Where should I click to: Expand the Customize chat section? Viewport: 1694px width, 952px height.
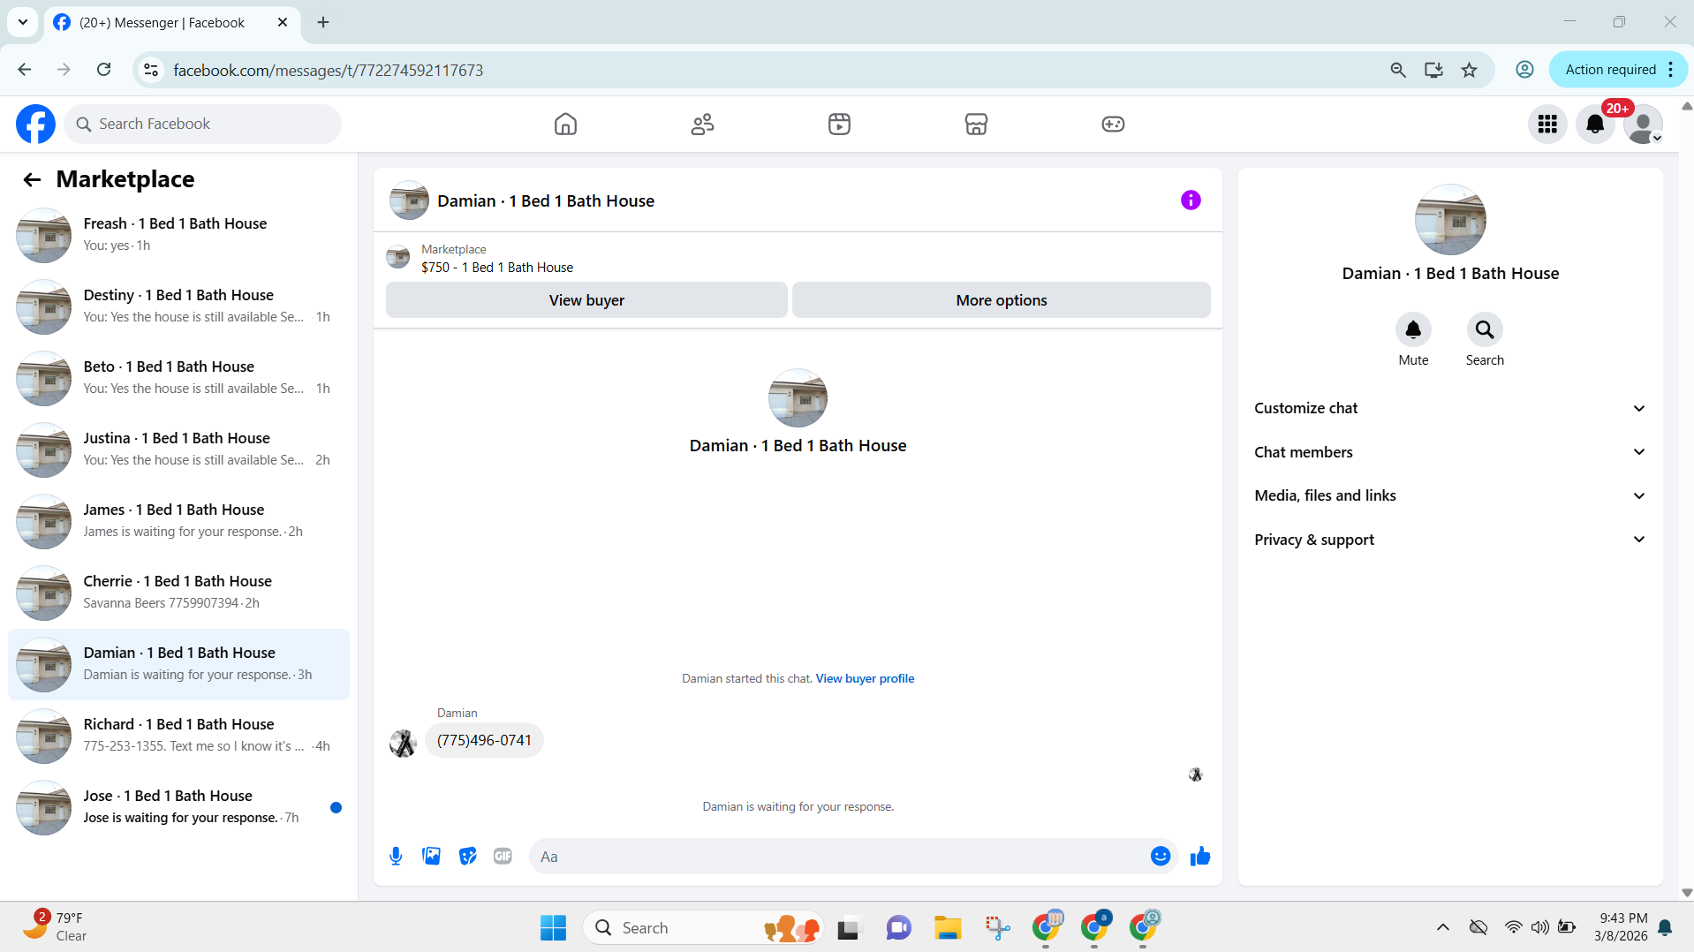pos(1450,408)
